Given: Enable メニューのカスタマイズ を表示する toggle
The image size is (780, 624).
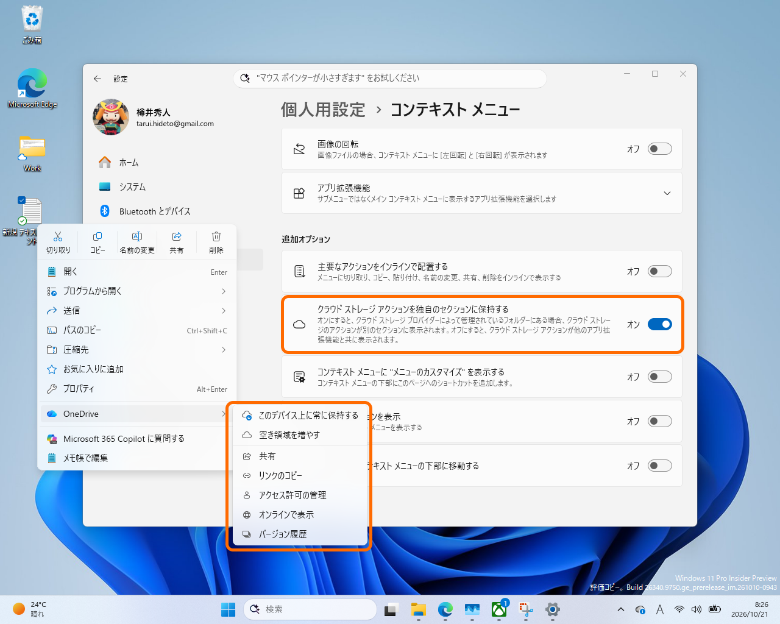Looking at the screenshot, I should click(x=660, y=377).
